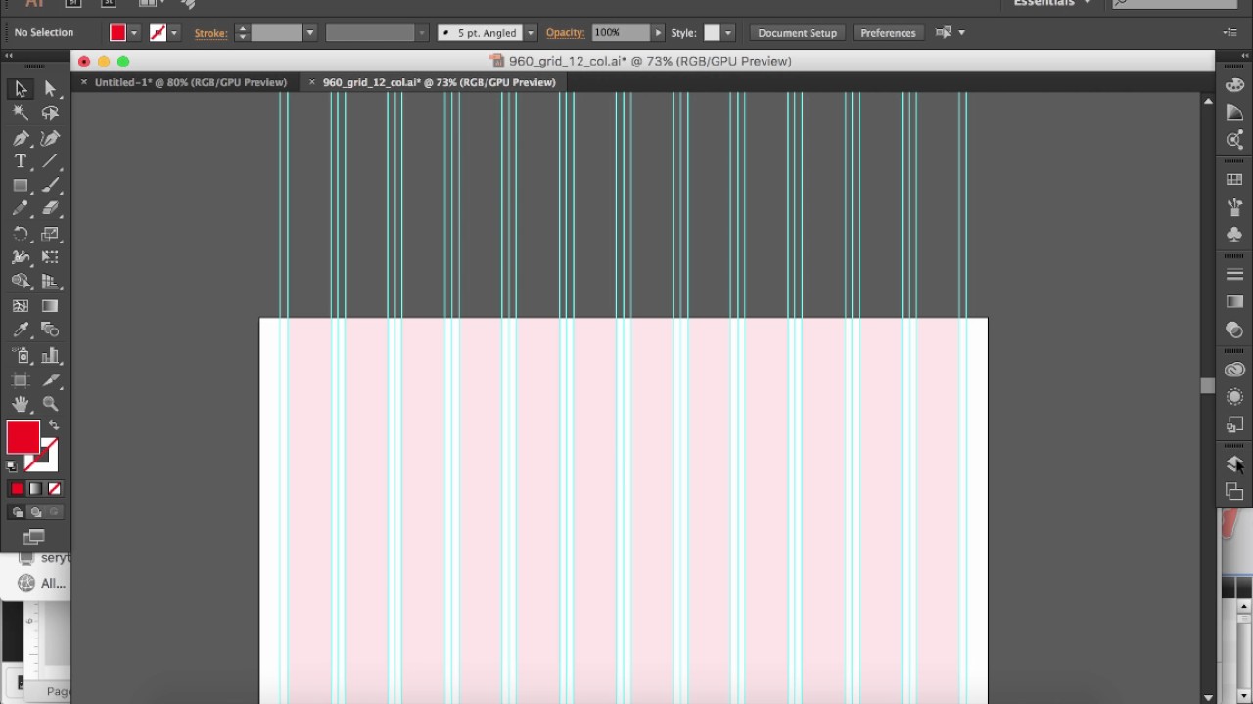The width and height of the screenshot is (1253, 704).
Task: Select the Line Segment tool
Action: (x=50, y=161)
